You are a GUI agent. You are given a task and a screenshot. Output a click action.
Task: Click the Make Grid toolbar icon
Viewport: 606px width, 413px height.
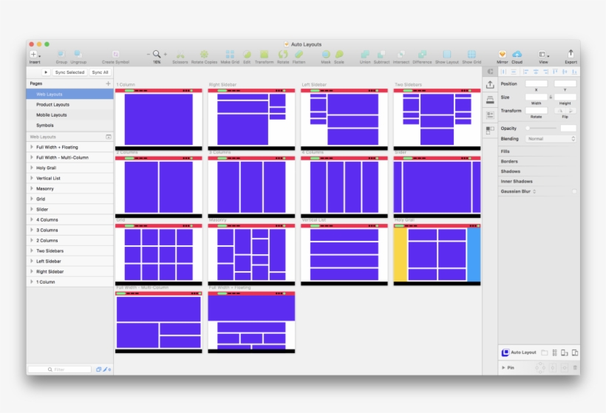[230, 55]
